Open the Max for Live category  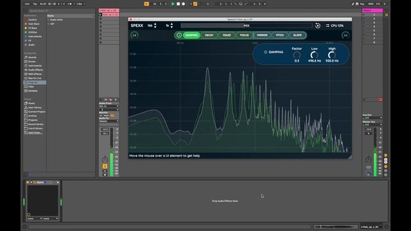click(35, 78)
